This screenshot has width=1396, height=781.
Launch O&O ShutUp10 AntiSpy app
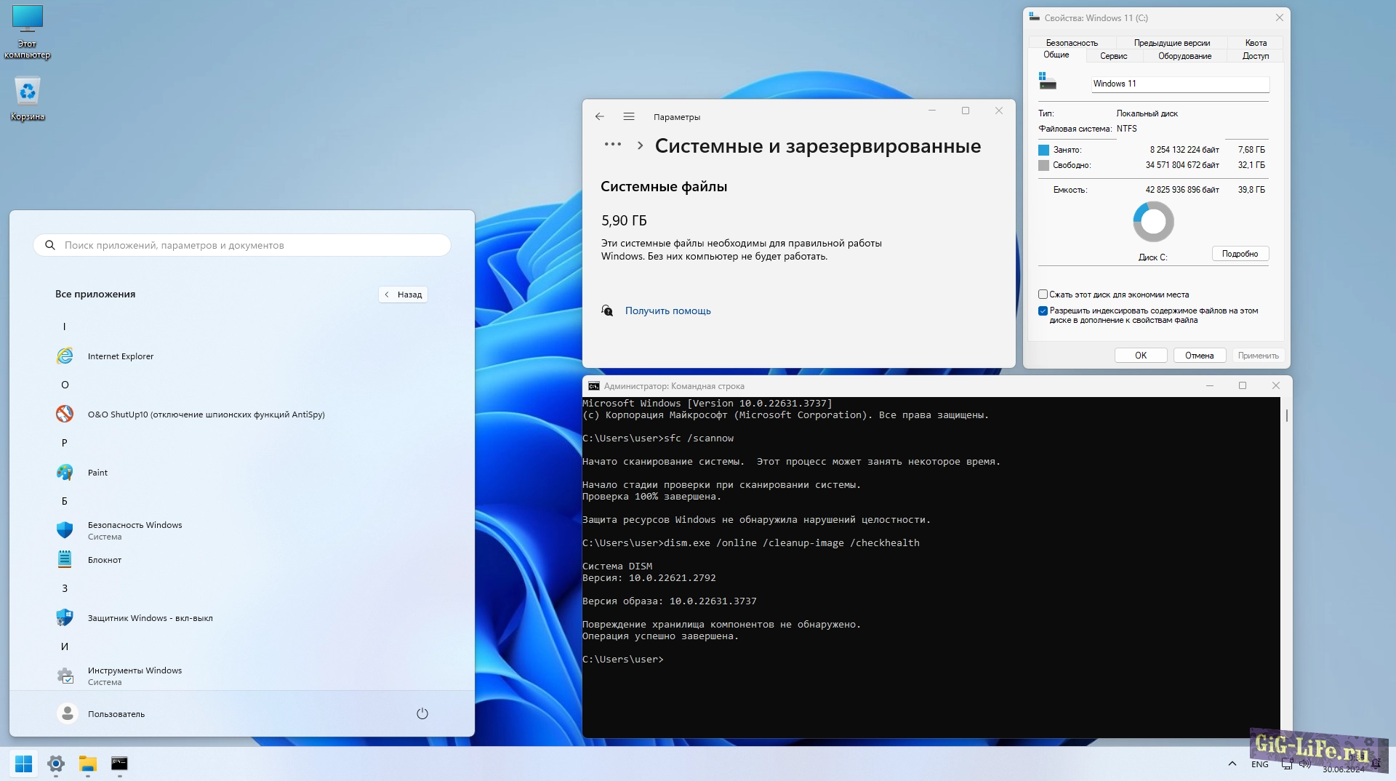(x=206, y=414)
